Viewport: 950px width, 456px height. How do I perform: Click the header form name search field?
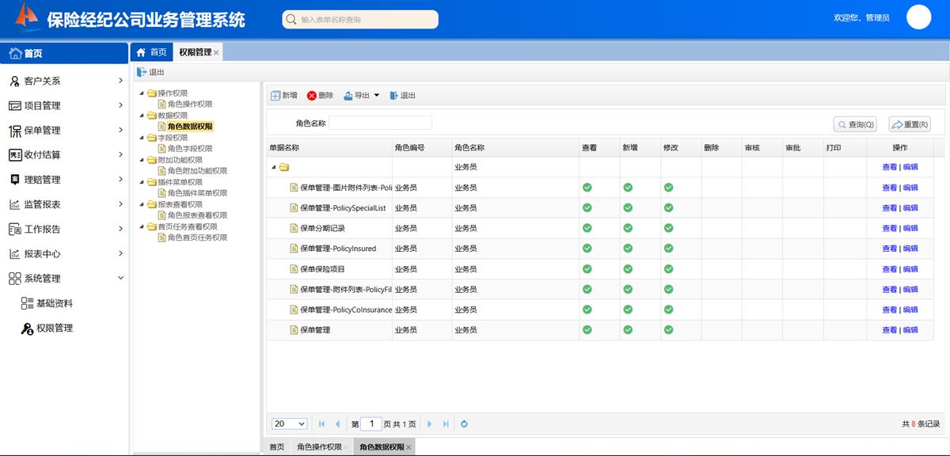360,20
